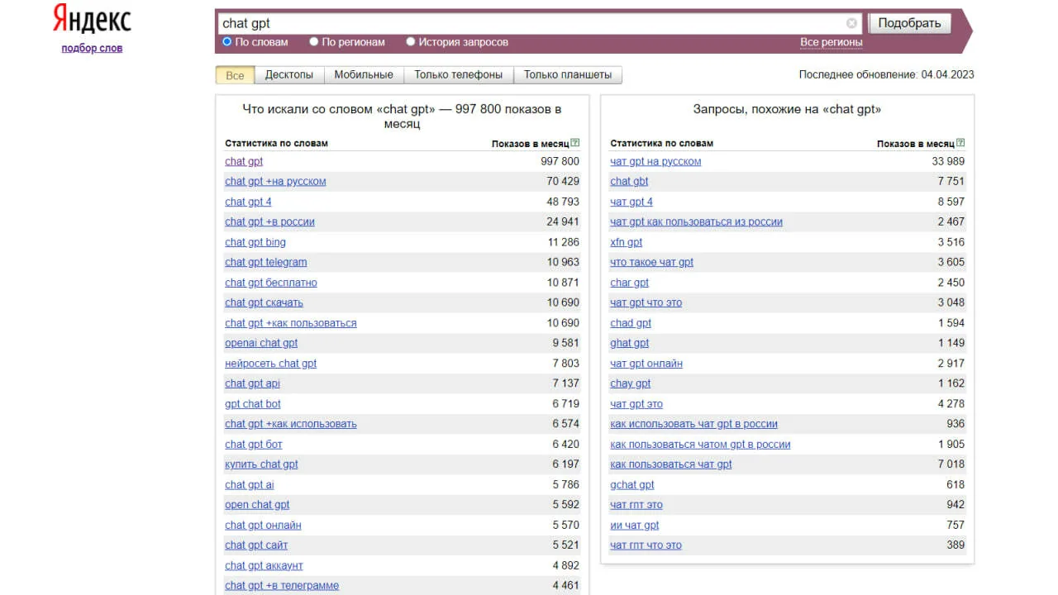Viewport: 1058px width, 595px height.
Task: Switch to the 'Только планшеты' tab
Action: coord(568,75)
